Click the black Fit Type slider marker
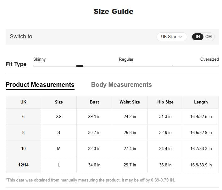The image size is (222, 190). [80, 66]
